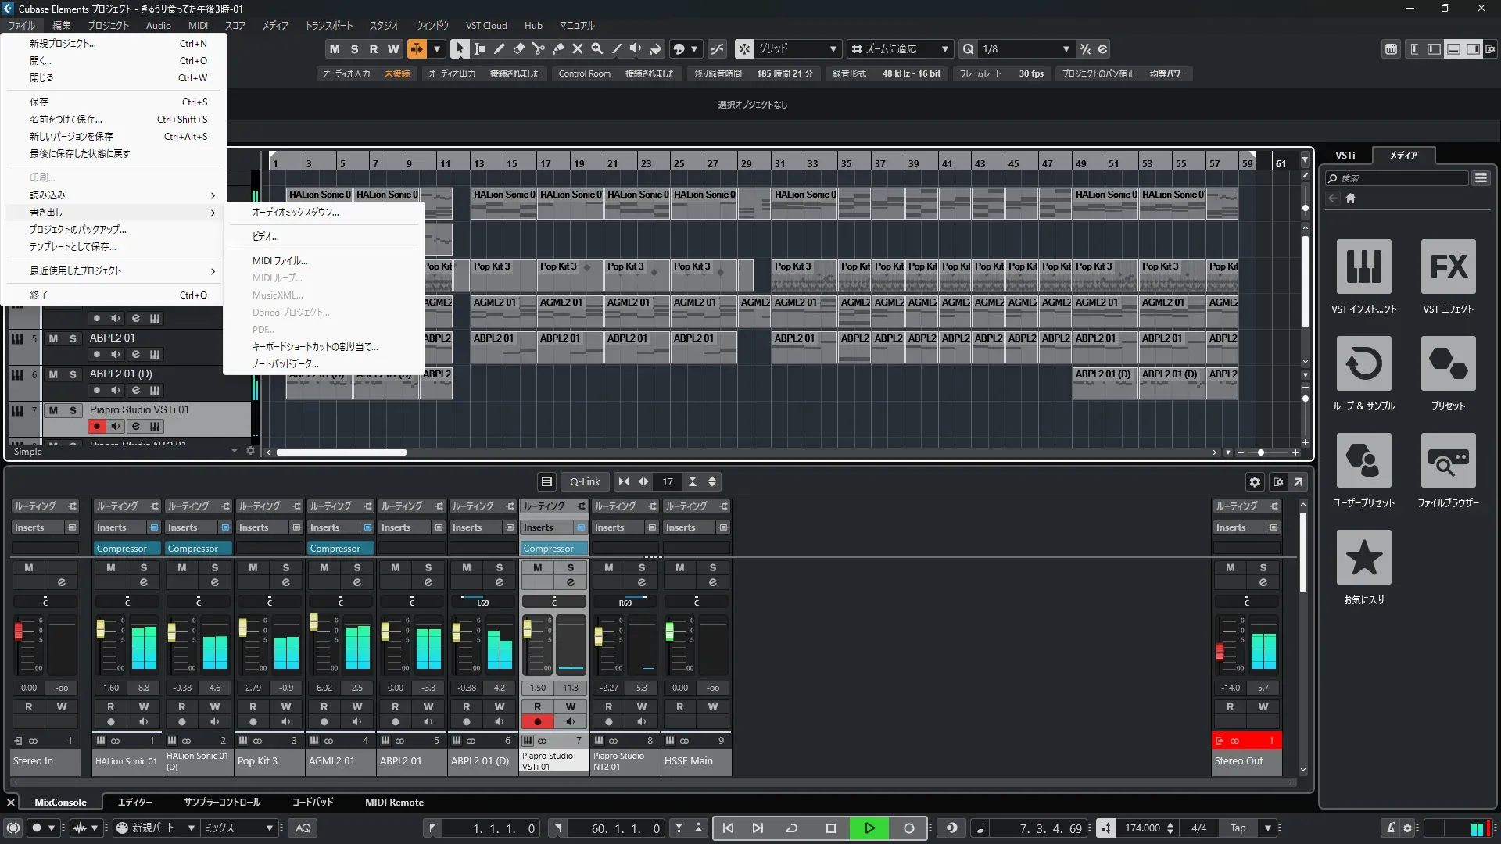Select the Split scissors tool

tap(539, 48)
